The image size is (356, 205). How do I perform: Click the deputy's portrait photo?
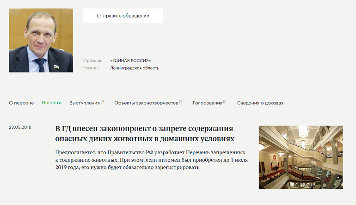click(41, 40)
